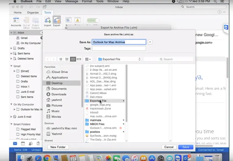
Task: Go back in save dialog navigation
Action: pos(48,59)
